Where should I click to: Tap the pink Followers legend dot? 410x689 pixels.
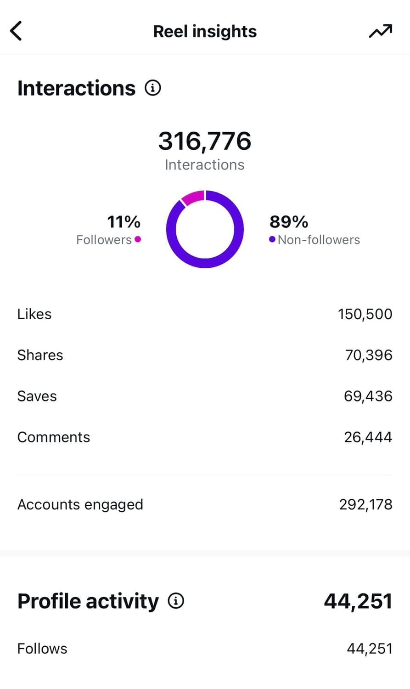coord(138,239)
